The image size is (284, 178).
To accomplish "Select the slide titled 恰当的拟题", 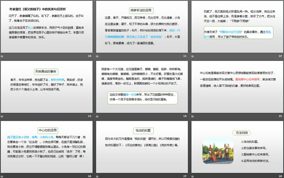I will 142,146.
